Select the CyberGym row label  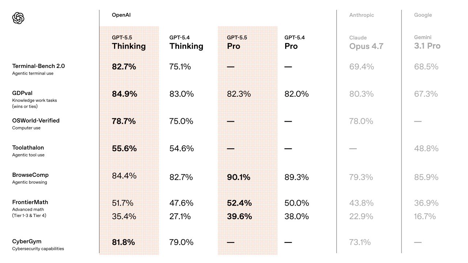pyautogui.click(x=38, y=244)
